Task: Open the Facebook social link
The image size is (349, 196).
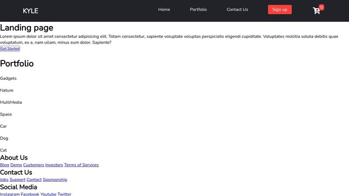Action: pyautogui.click(x=30, y=194)
